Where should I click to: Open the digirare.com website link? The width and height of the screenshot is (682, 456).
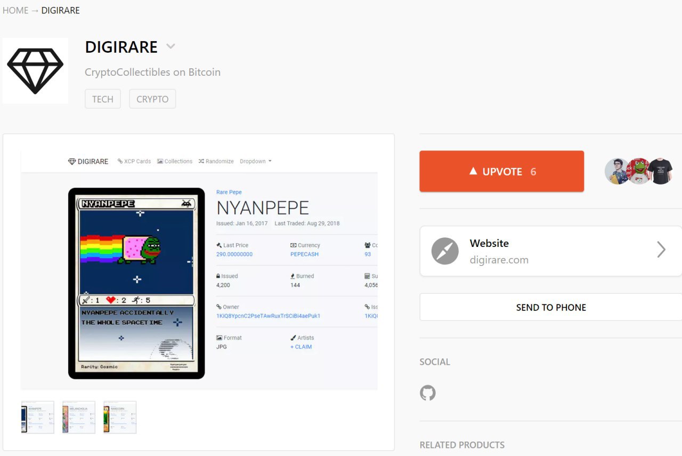tap(551, 251)
